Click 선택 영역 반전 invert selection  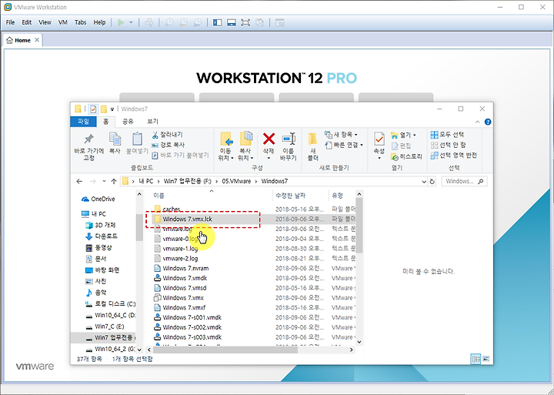pos(454,156)
